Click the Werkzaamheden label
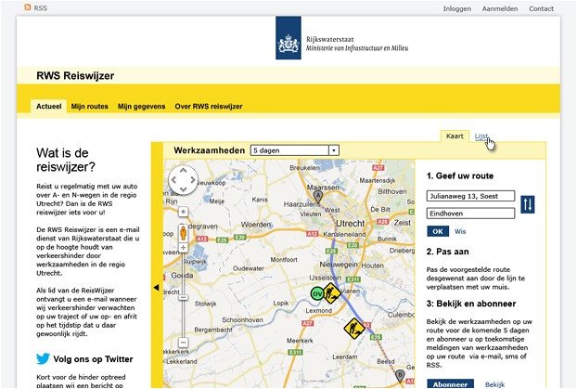This screenshot has height=389, width=577. (x=209, y=150)
